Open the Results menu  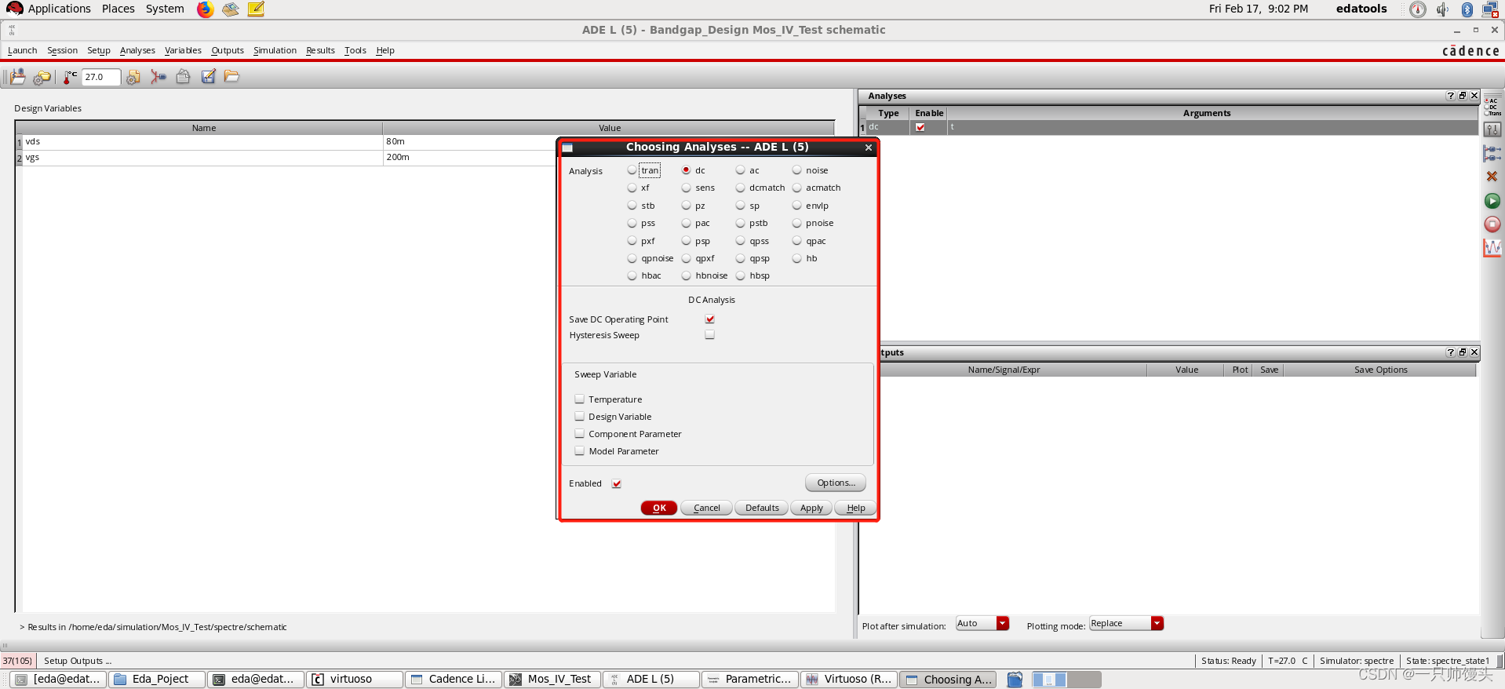click(x=320, y=50)
